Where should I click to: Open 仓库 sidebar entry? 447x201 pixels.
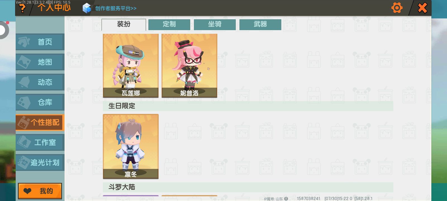[40, 102]
